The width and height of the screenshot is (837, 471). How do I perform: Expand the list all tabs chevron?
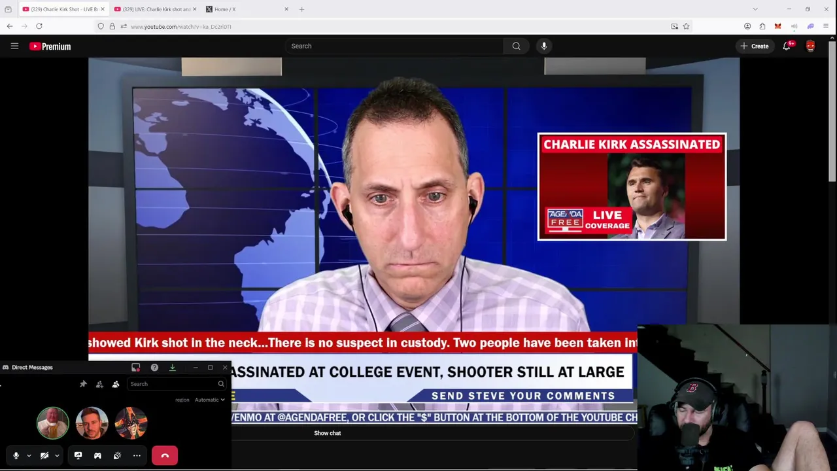(755, 9)
